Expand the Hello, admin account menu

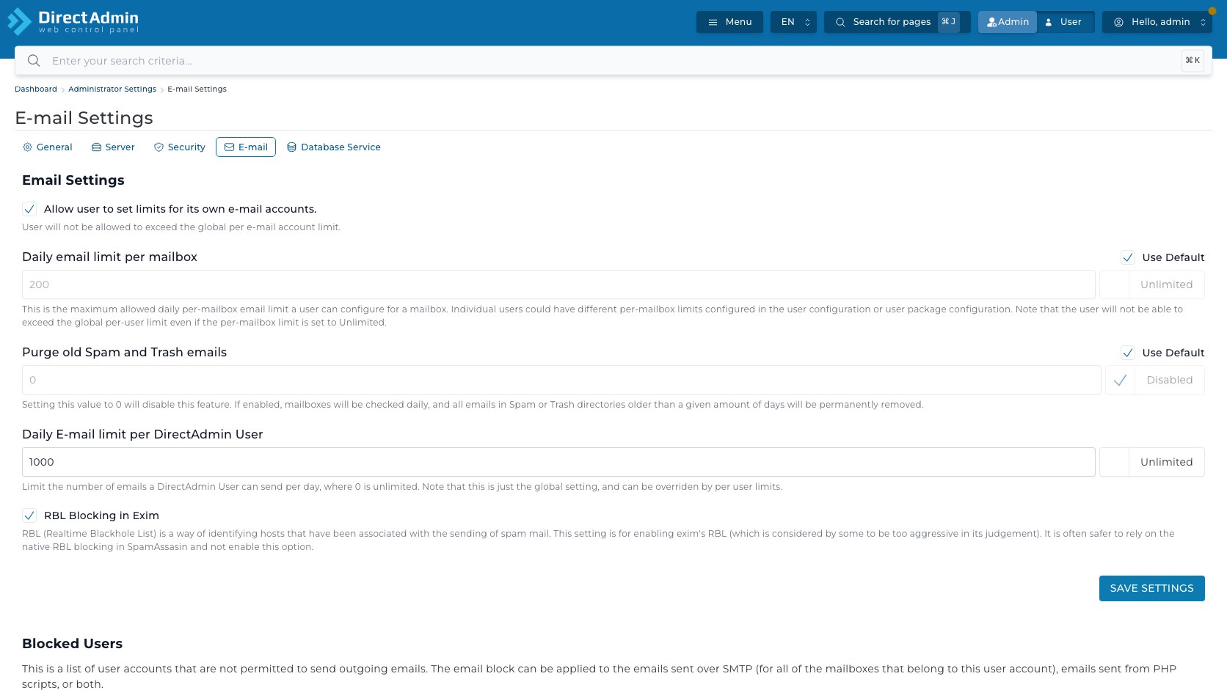(x=1157, y=22)
